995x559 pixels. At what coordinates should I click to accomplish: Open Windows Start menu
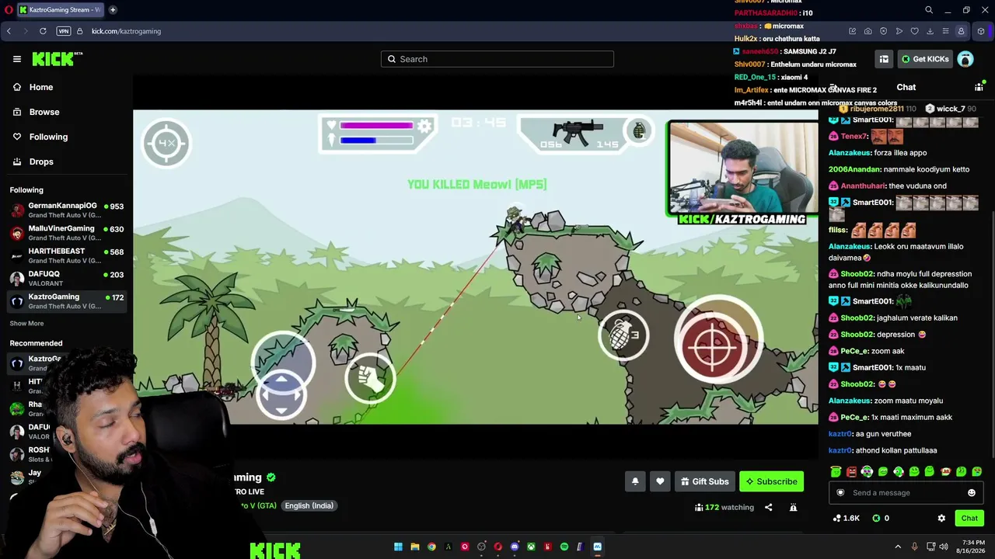tap(398, 547)
